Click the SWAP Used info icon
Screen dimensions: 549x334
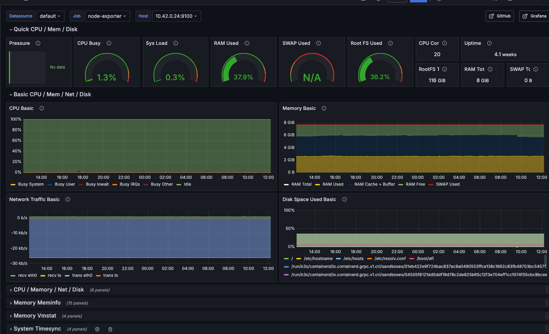coord(319,43)
